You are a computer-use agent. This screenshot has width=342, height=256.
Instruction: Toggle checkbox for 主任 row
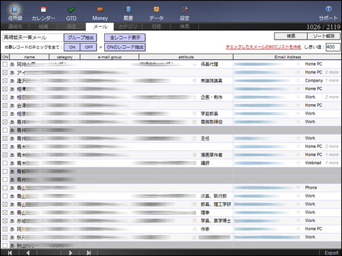(x=5, y=138)
